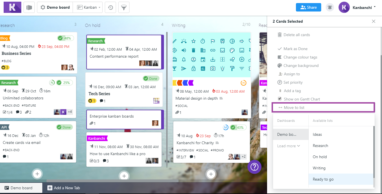Open the filter funnel icon
This screenshot has width=382, height=194.
(x=124, y=8)
